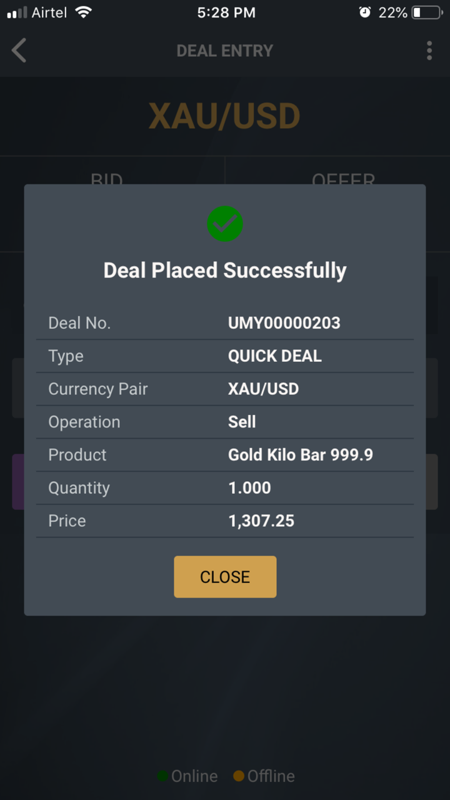450x800 pixels.
Task: Tap the battery indicator icon
Action: tap(426, 12)
